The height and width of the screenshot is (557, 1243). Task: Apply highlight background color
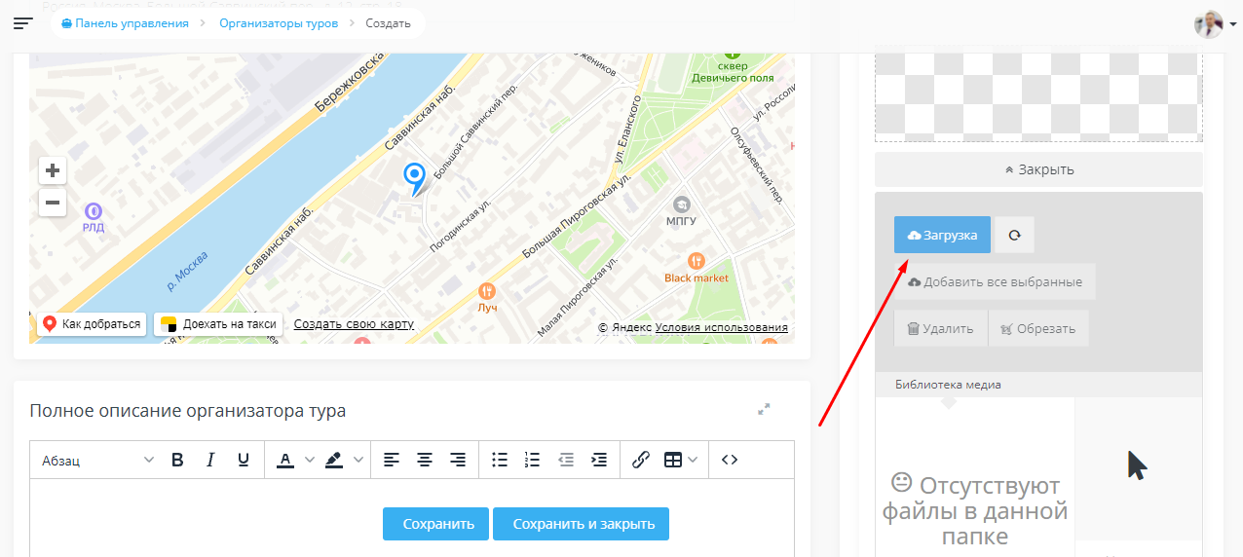click(x=334, y=461)
